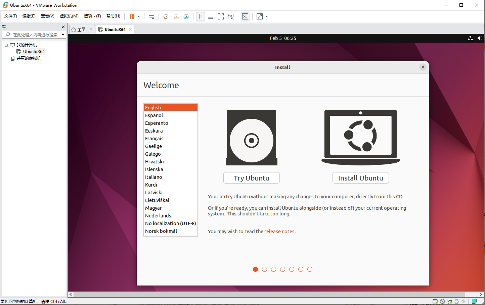485x305 pixels.
Task: Click the CD disc Try Ubuntu image
Action: pyautogui.click(x=252, y=138)
